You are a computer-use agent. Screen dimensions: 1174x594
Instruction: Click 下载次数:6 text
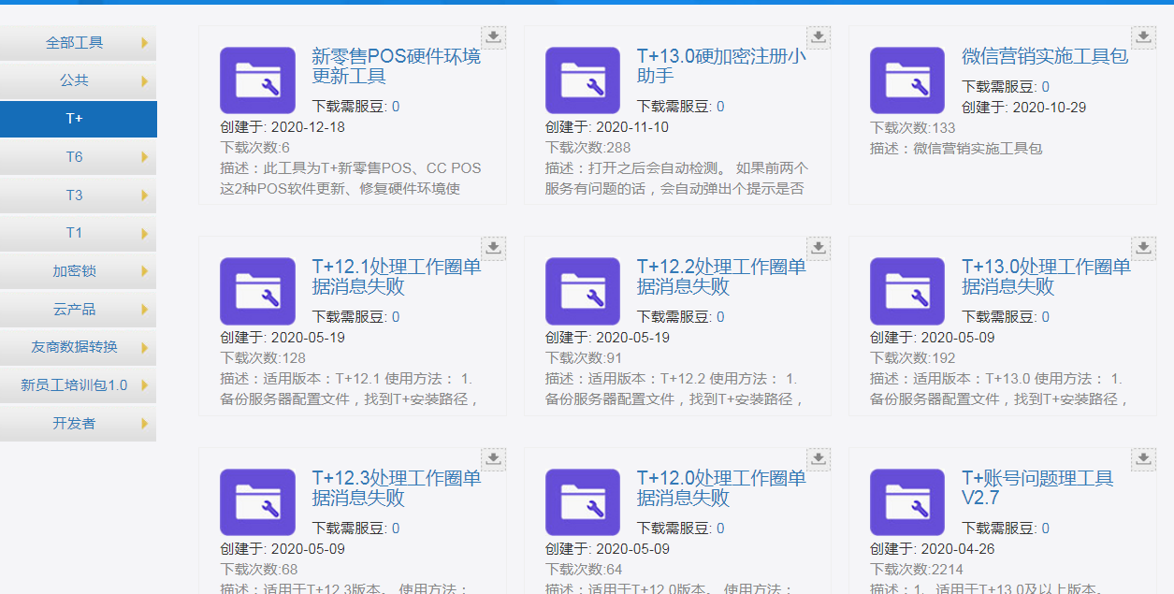(255, 148)
